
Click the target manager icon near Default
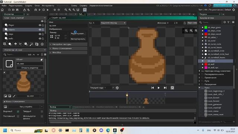[234, 10]
